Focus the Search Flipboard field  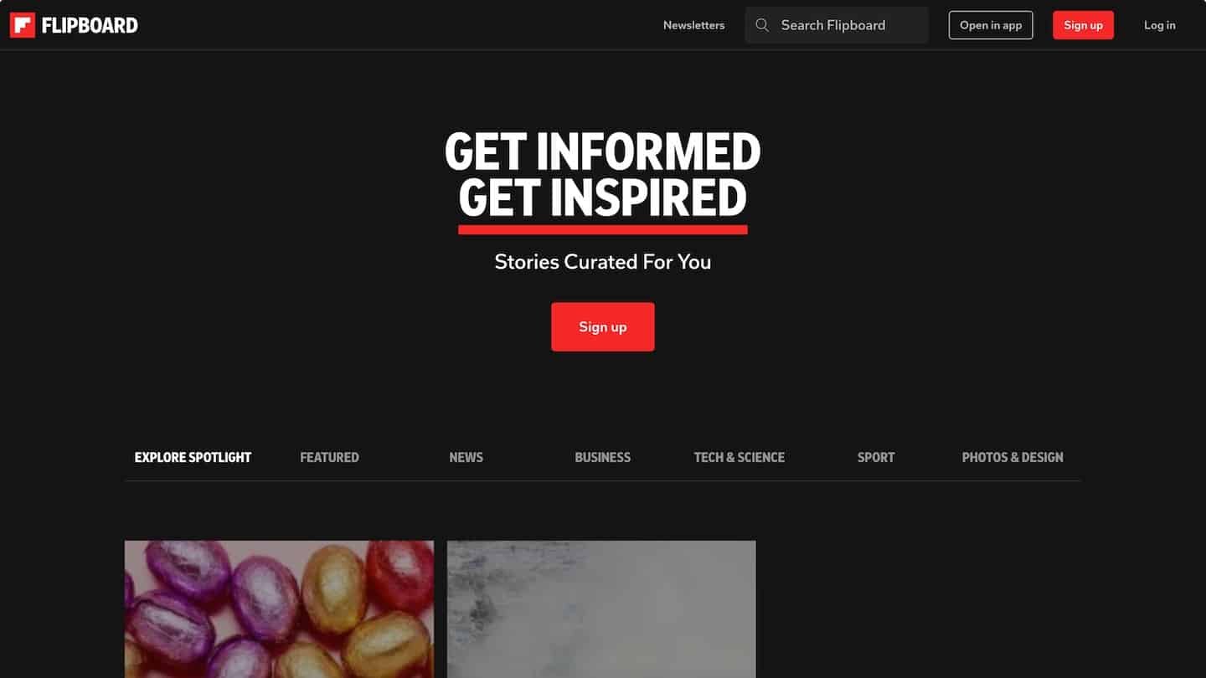837,25
